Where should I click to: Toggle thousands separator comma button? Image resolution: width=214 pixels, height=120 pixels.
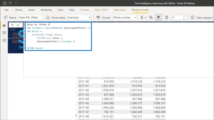[158, 18]
